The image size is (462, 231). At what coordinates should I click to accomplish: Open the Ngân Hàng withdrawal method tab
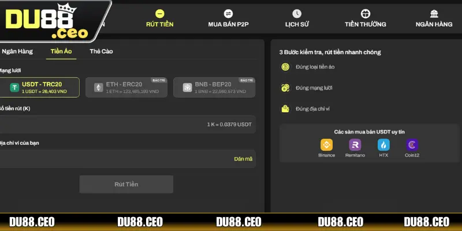point(17,51)
